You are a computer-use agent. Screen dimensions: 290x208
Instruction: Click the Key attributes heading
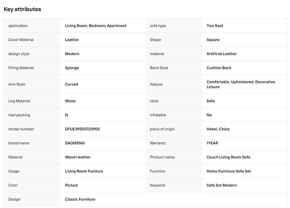pos(23,9)
